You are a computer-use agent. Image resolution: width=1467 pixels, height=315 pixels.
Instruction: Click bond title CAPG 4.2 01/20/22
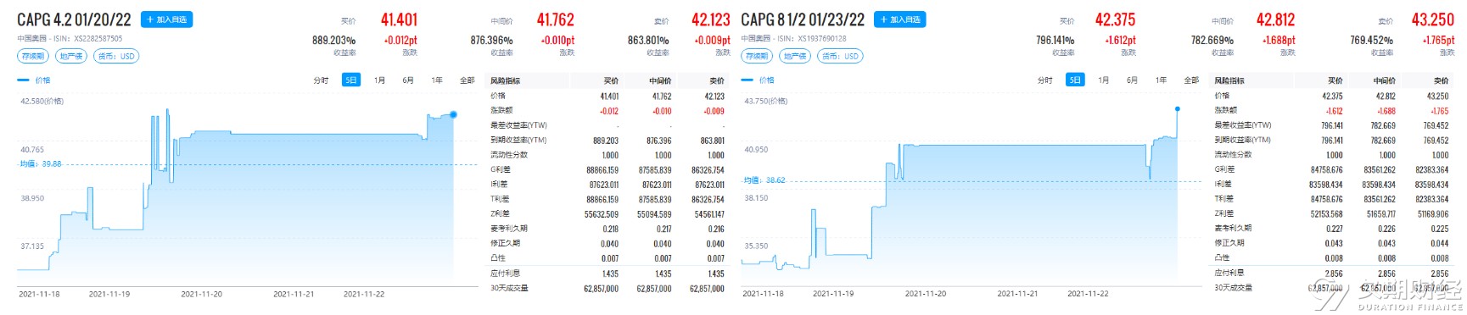point(75,19)
